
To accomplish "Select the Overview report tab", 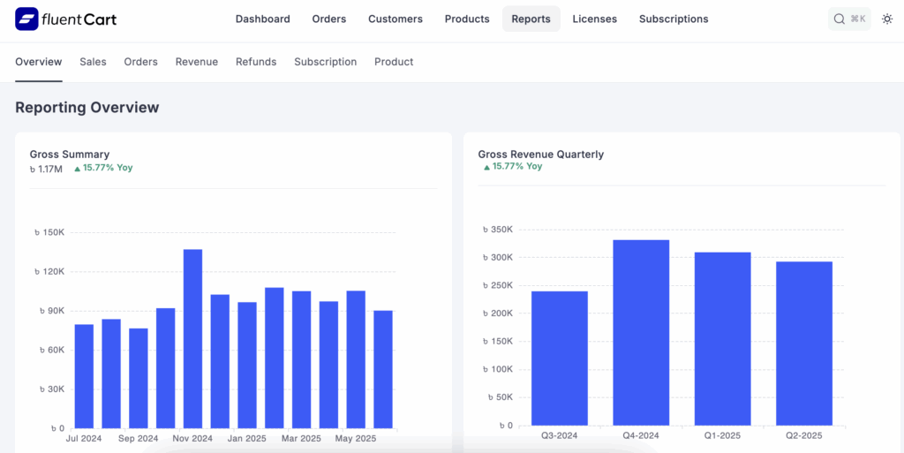I will click(39, 62).
